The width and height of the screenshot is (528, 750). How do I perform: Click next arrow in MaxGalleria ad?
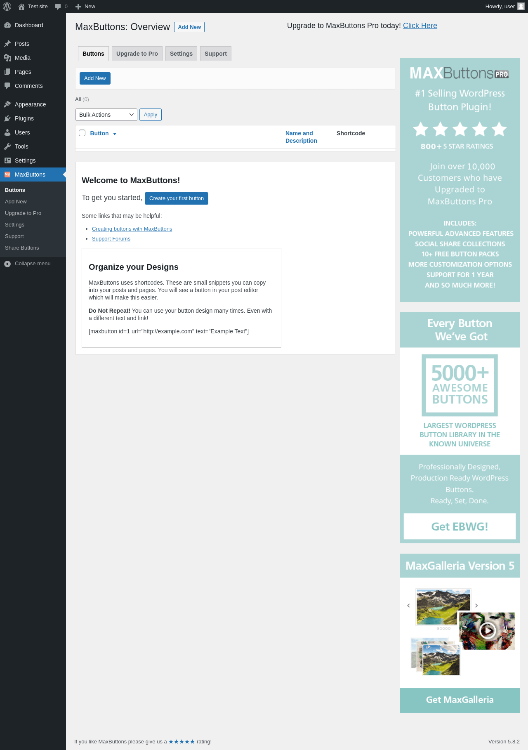(476, 606)
